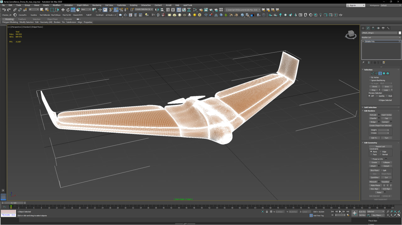Click the Mirror tool icon
Screen dimensions: 402x225
tap(157, 10)
